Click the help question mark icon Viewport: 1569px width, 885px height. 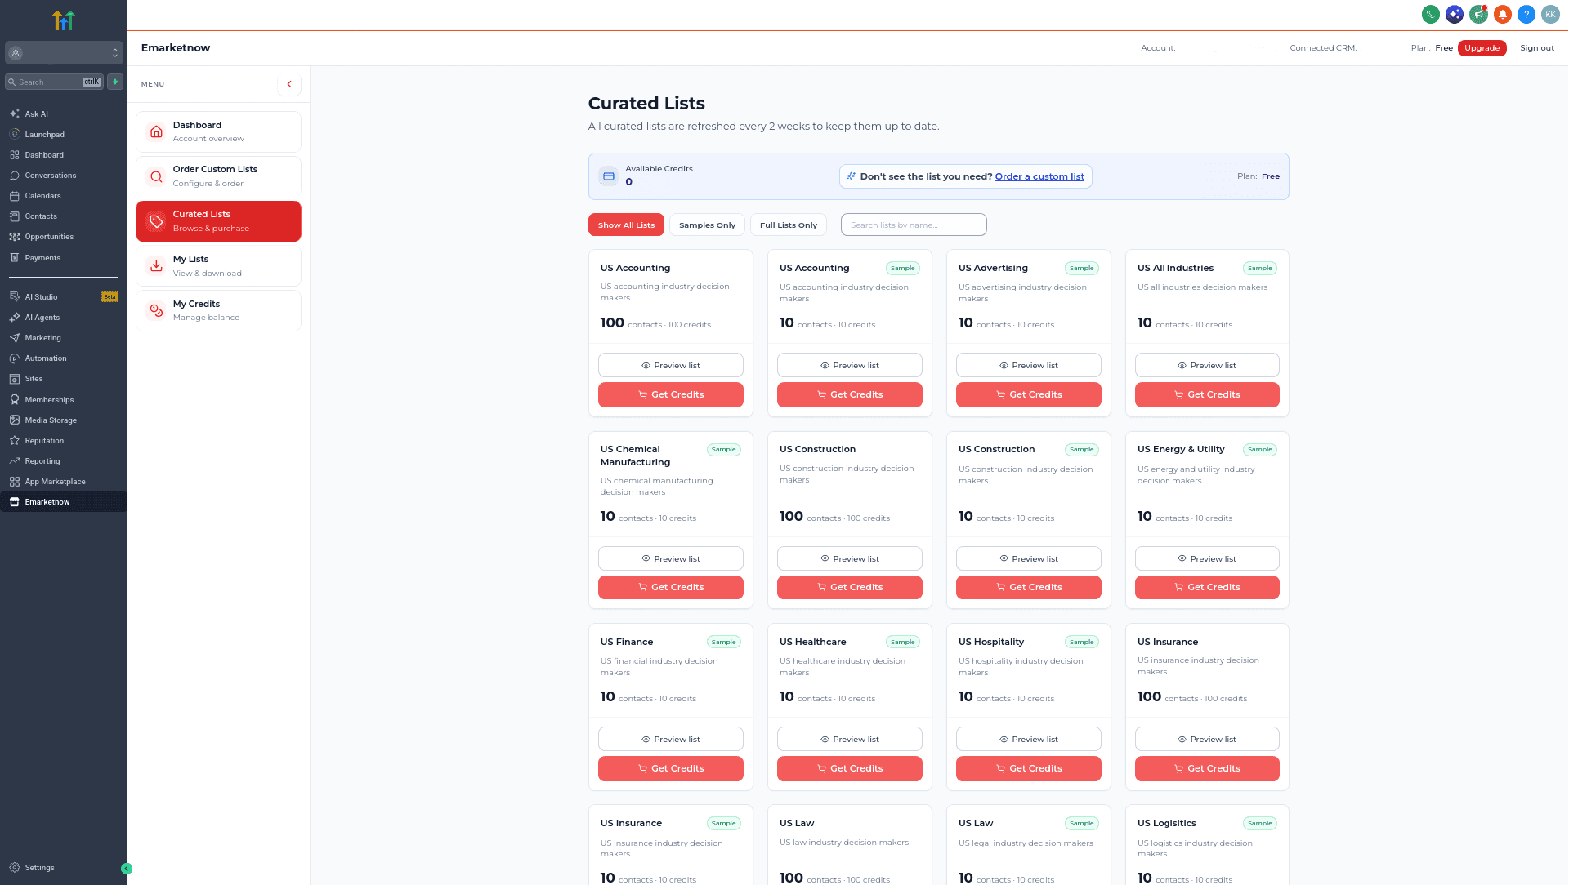coord(1526,14)
